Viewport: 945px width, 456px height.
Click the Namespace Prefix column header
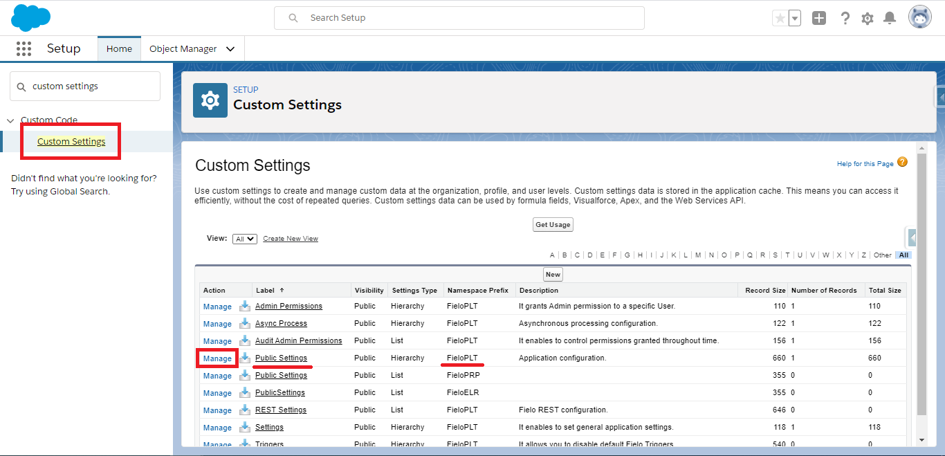(477, 291)
